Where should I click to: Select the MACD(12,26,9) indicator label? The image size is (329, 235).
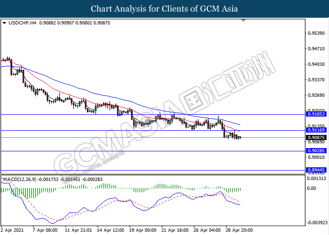pos(20,180)
